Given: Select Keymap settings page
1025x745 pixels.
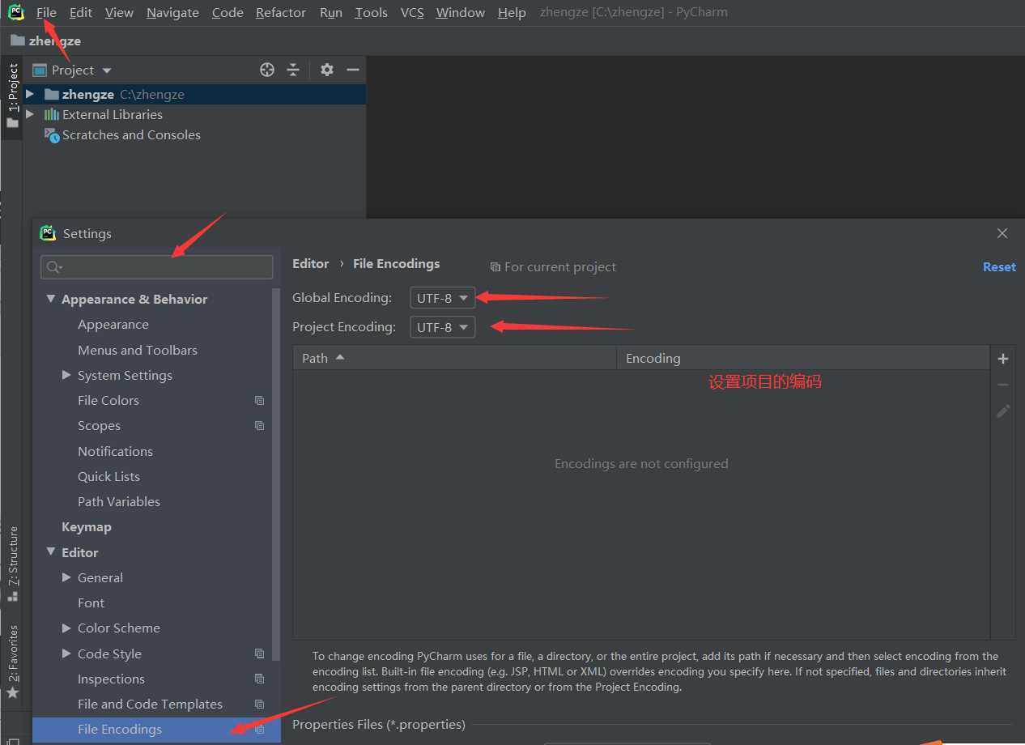Looking at the screenshot, I should (x=87, y=527).
